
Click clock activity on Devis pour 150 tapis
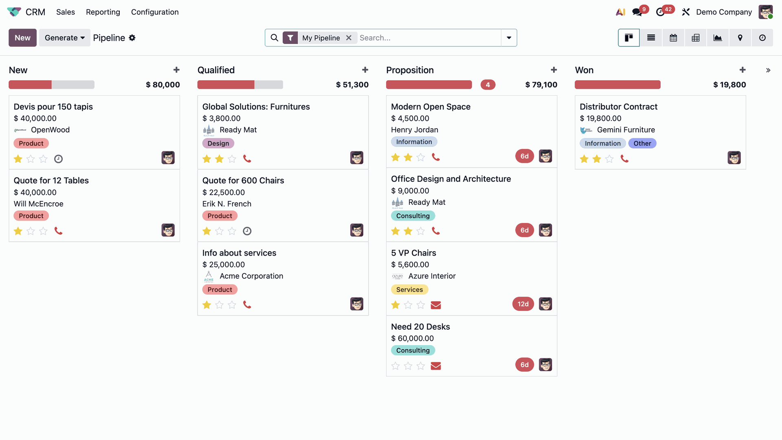[59, 159]
